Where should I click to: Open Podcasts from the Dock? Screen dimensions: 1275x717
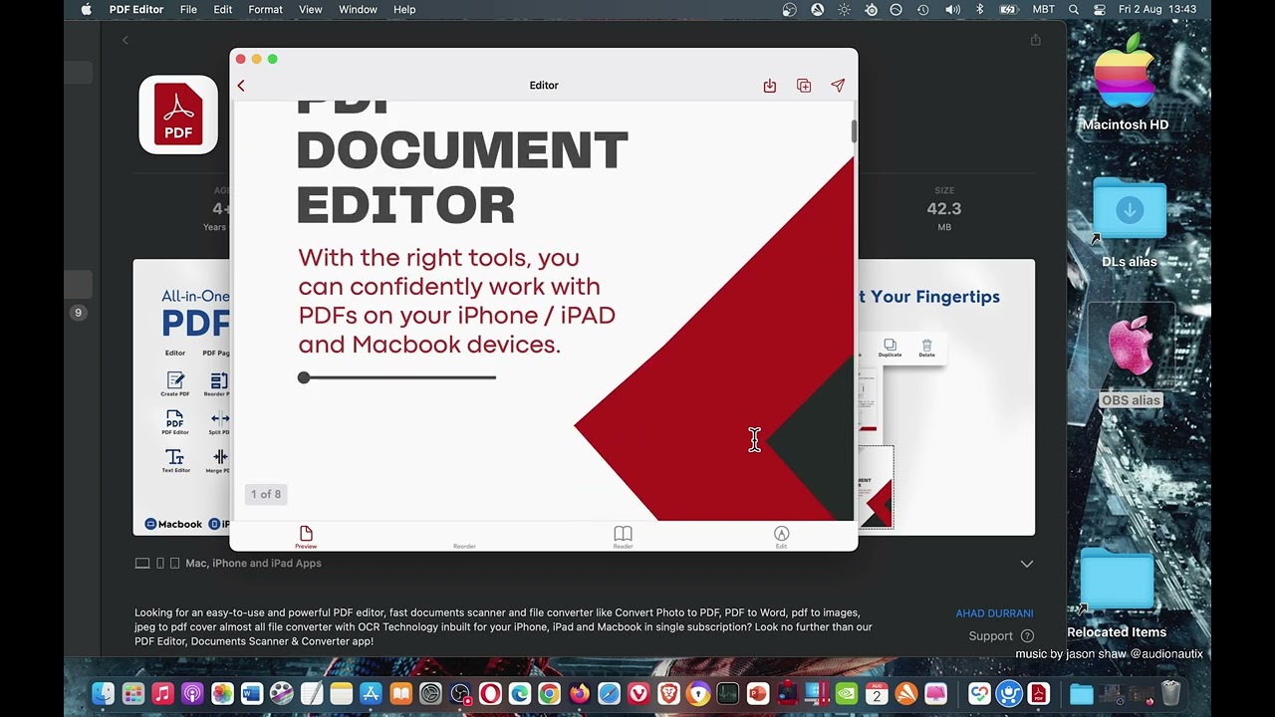192,693
